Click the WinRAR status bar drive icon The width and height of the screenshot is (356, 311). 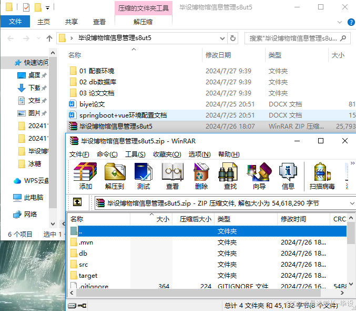click(72, 306)
